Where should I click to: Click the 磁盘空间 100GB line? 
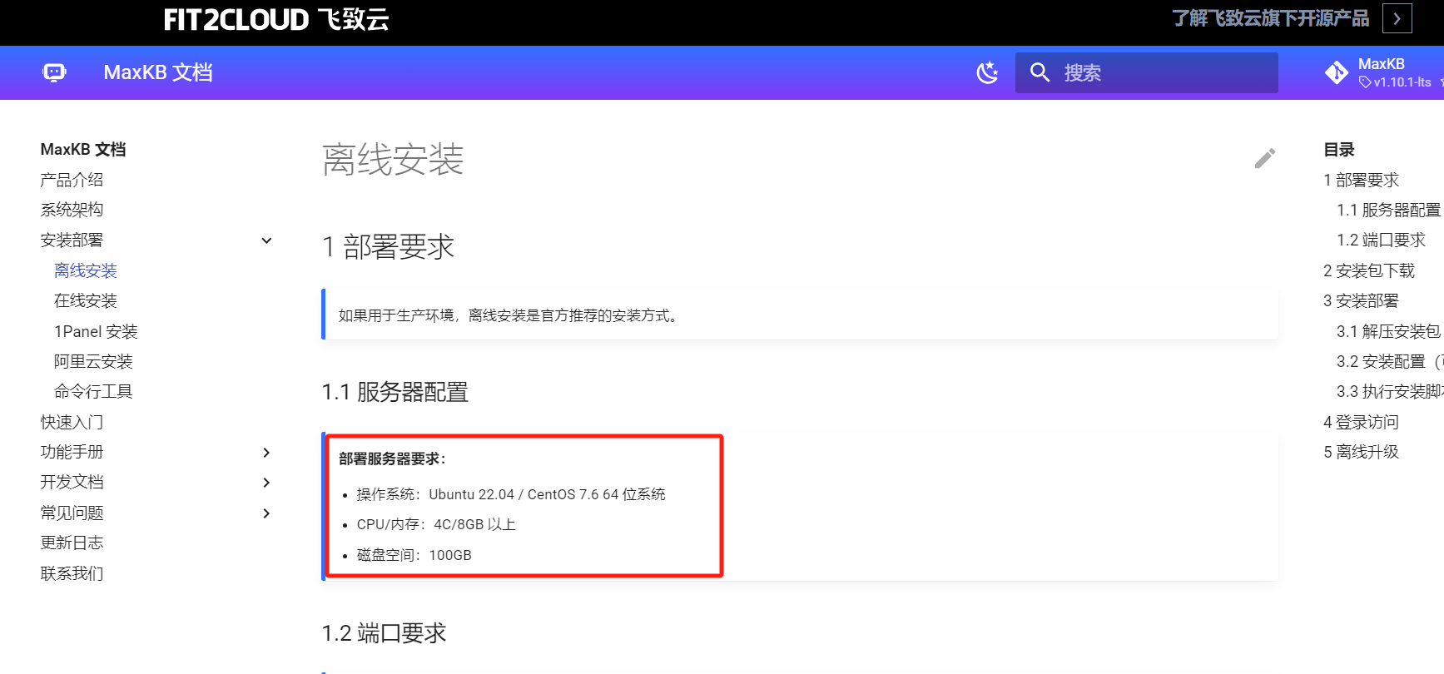click(414, 555)
